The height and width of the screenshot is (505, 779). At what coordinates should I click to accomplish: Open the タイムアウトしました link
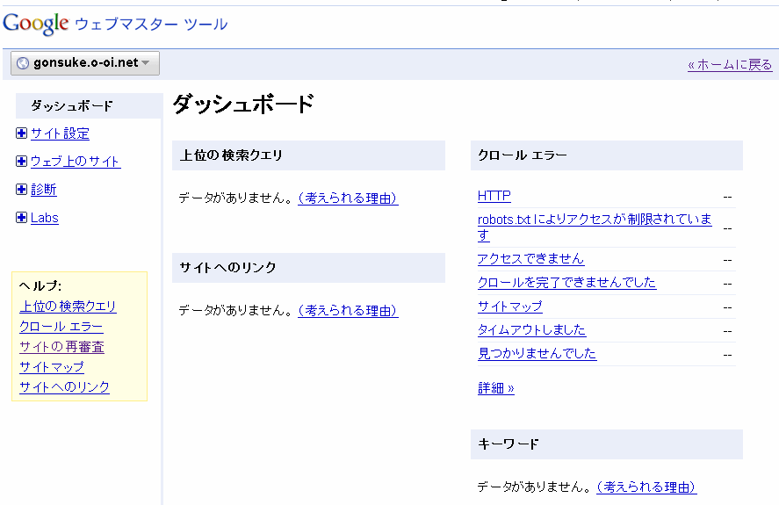[x=531, y=329]
